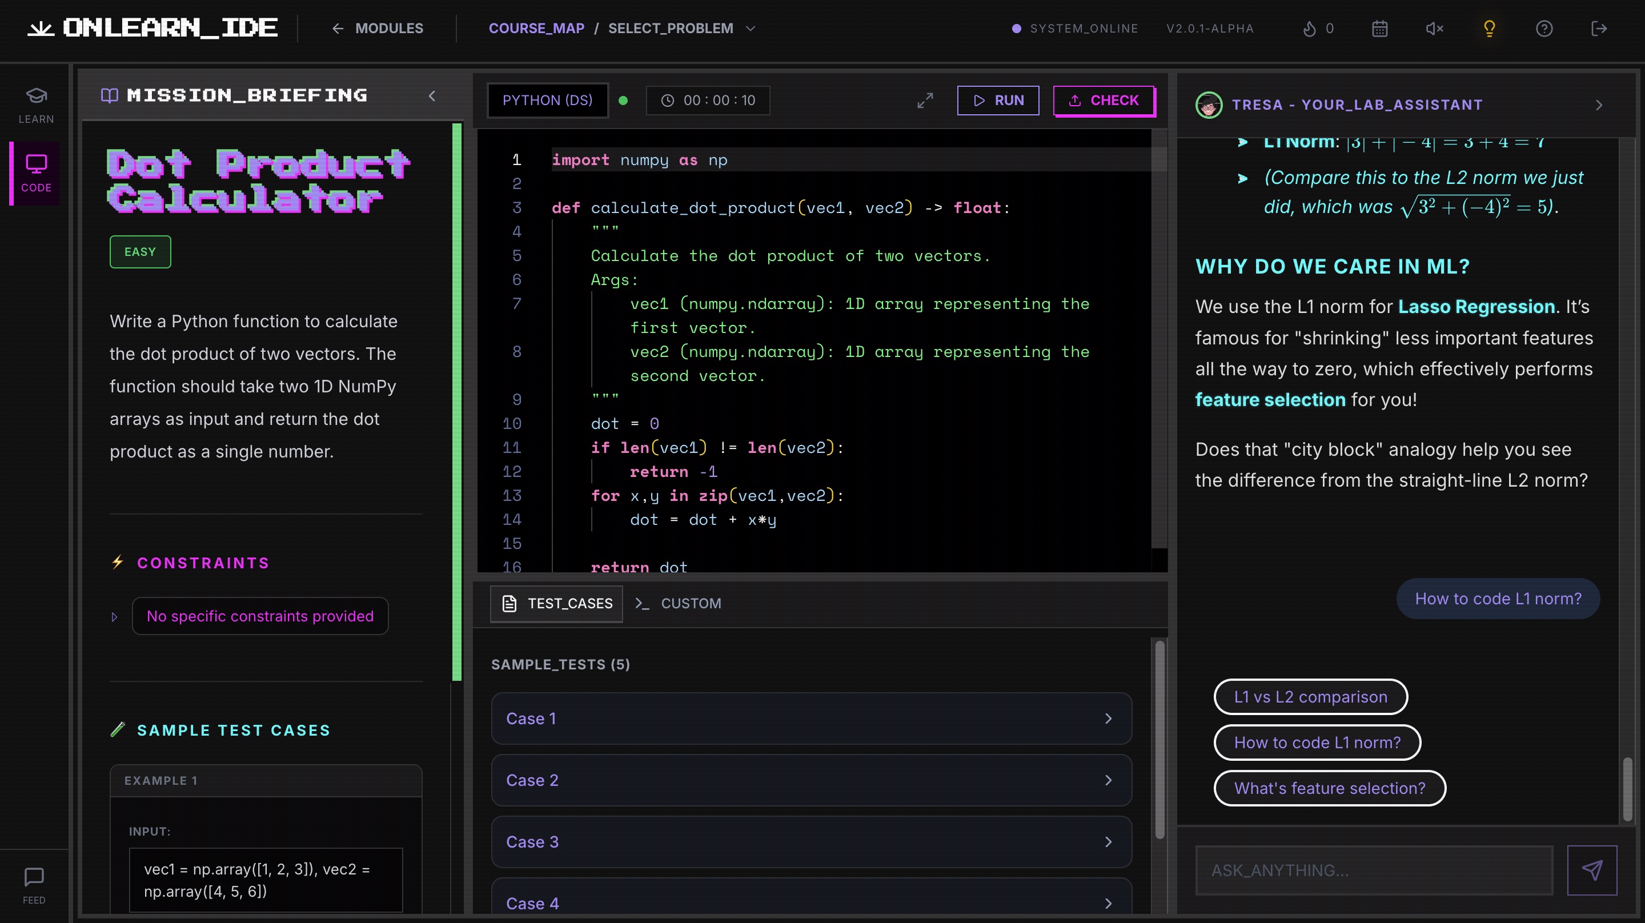Click the ASK_ANYTHING input field

click(x=1374, y=870)
